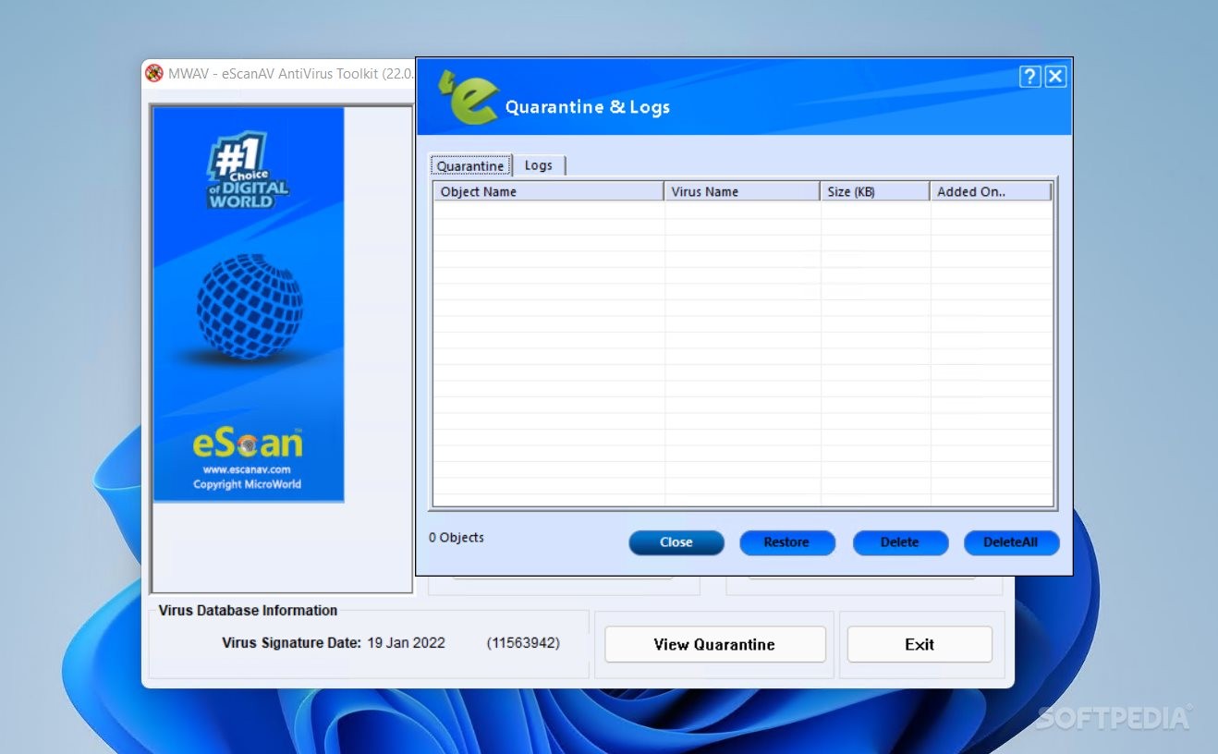Click the 'Virus Database Information' group label
This screenshot has width=1218, height=754.
[248, 610]
